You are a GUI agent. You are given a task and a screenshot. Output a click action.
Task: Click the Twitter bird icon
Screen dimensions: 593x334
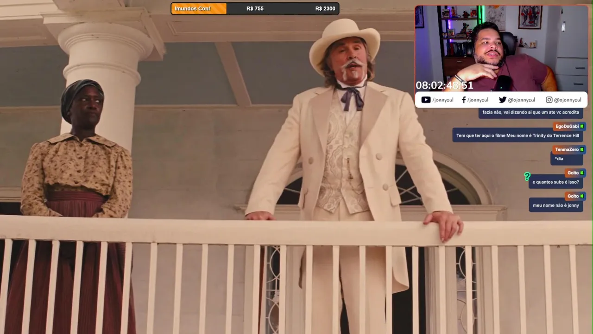[x=503, y=100]
